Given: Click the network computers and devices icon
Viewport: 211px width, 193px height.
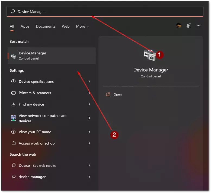Looking at the screenshot, I should click(14, 118).
